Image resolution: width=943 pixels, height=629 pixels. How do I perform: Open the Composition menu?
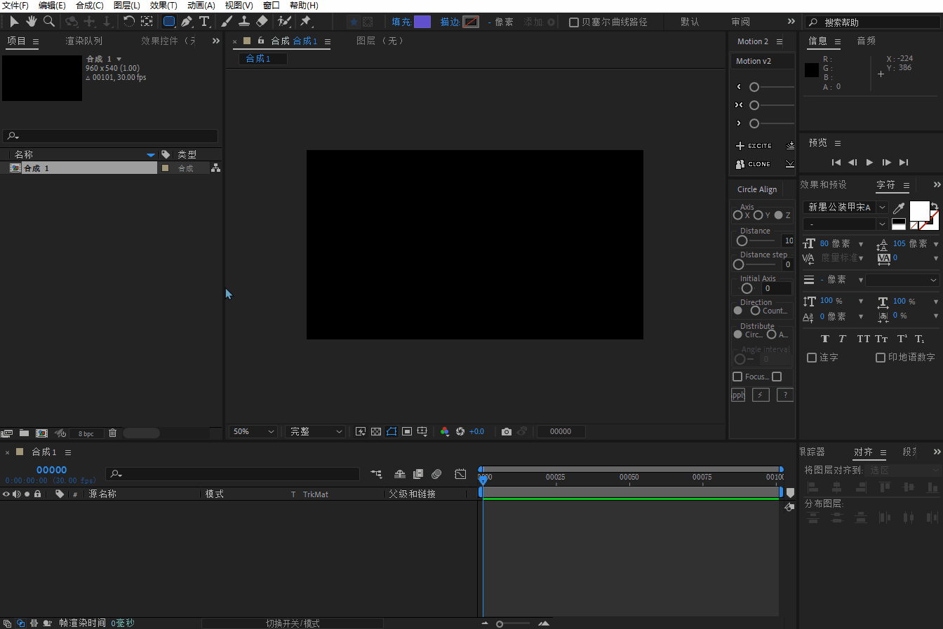click(89, 6)
